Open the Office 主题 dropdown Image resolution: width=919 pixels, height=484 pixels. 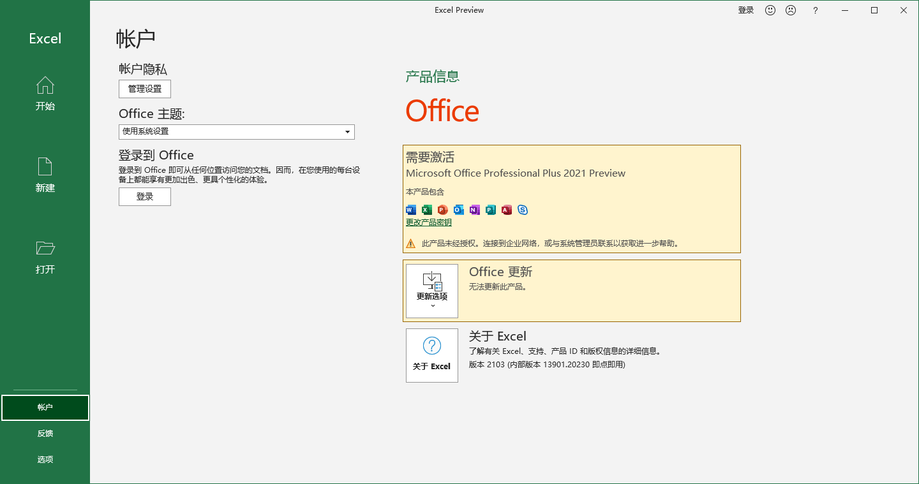348,131
